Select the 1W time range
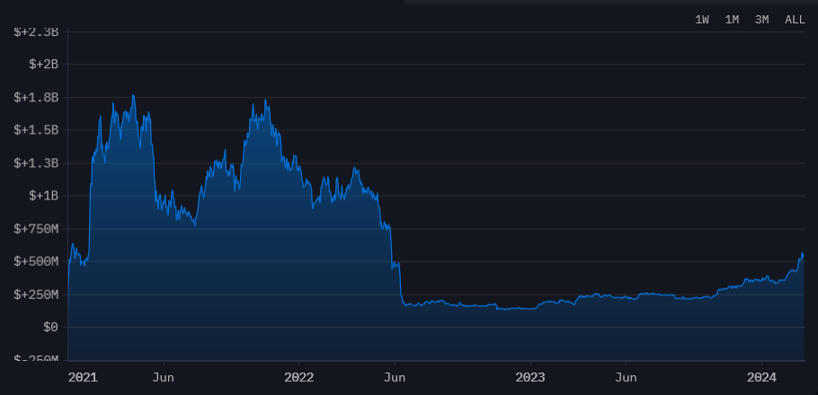This screenshot has height=395, width=818. 702,20
